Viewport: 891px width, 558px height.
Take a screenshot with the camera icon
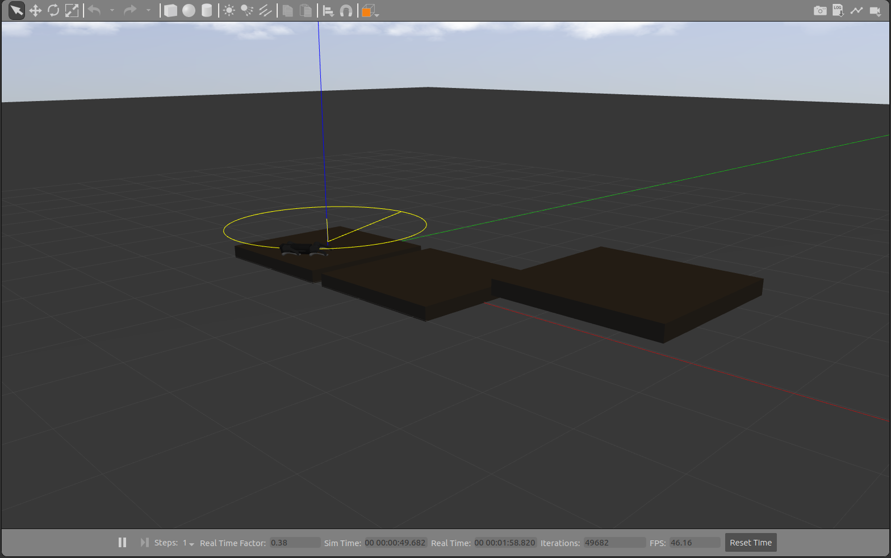(819, 11)
